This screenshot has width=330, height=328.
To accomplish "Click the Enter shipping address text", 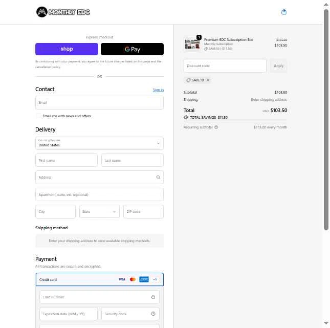I will [x=269, y=100].
